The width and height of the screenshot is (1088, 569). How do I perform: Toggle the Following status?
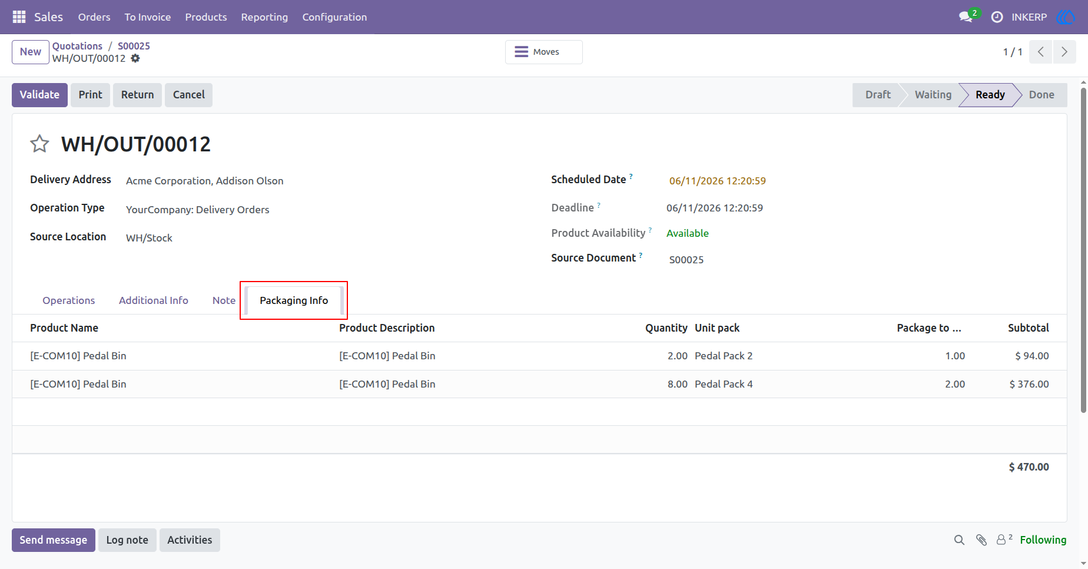(x=1043, y=540)
